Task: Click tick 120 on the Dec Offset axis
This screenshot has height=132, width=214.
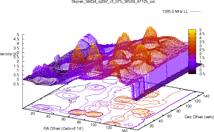Action: pos(197,101)
